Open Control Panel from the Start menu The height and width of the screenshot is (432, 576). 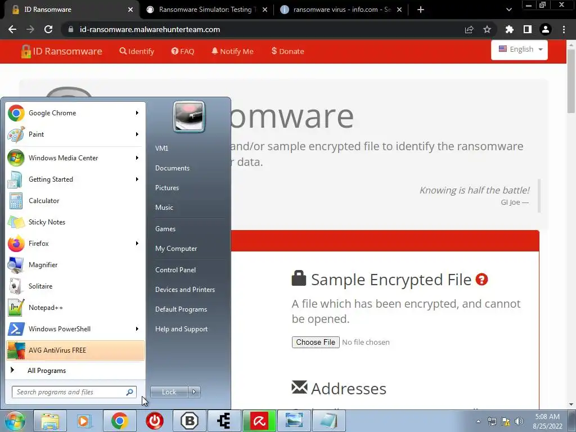click(x=175, y=269)
